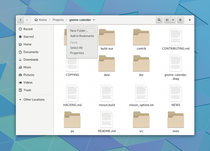This screenshot has width=210, height=151.
Task: Select the contrib folder icon
Action: pyautogui.click(x=141, y=37)
